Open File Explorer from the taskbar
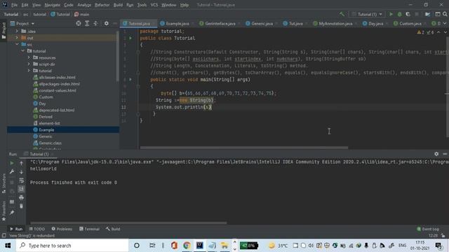449x252 pixels. tap(224, 246)
